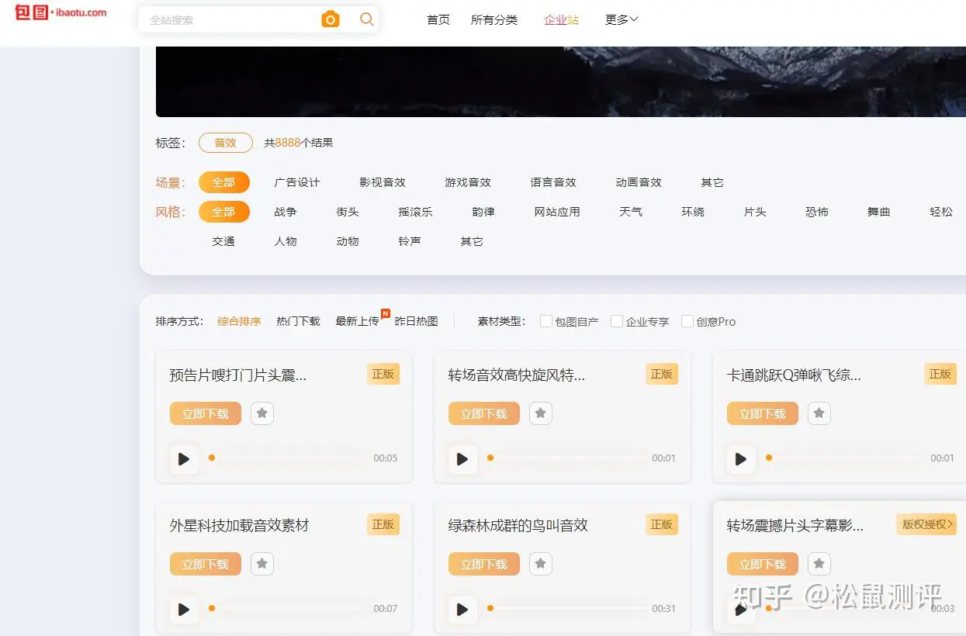Play the 转场音效高快旋风特 sound effect
Viewport: 966px width, 636px height.
[462, 459]
